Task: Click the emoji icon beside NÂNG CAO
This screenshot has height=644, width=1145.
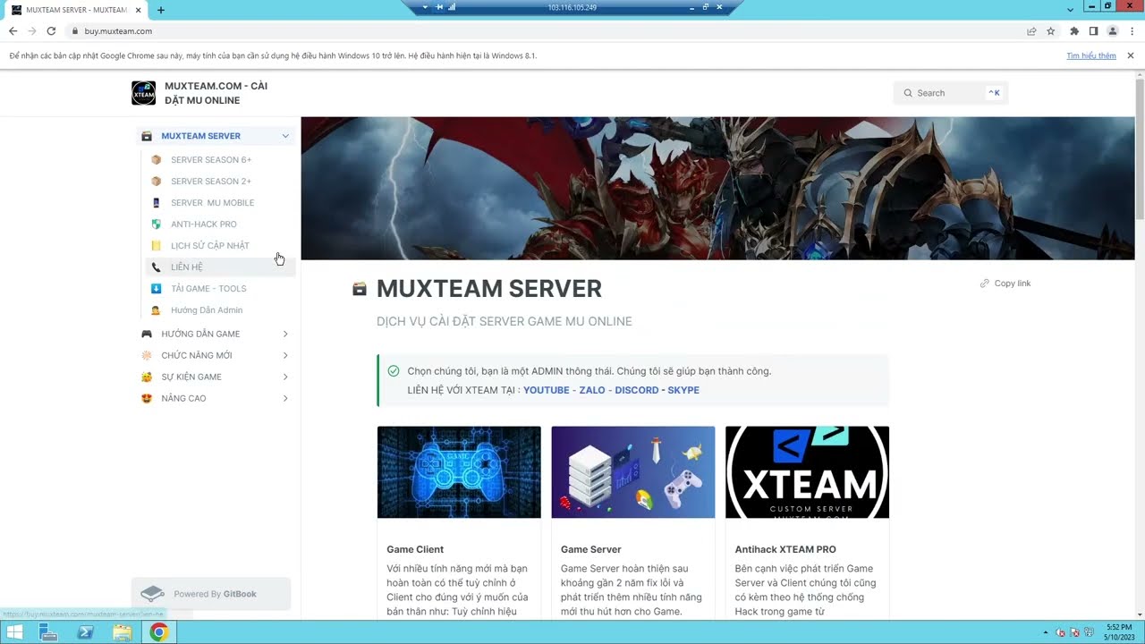Action: [x=147, y=398]
